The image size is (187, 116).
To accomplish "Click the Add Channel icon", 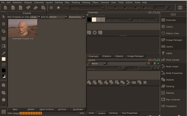I will click(89, 33).
